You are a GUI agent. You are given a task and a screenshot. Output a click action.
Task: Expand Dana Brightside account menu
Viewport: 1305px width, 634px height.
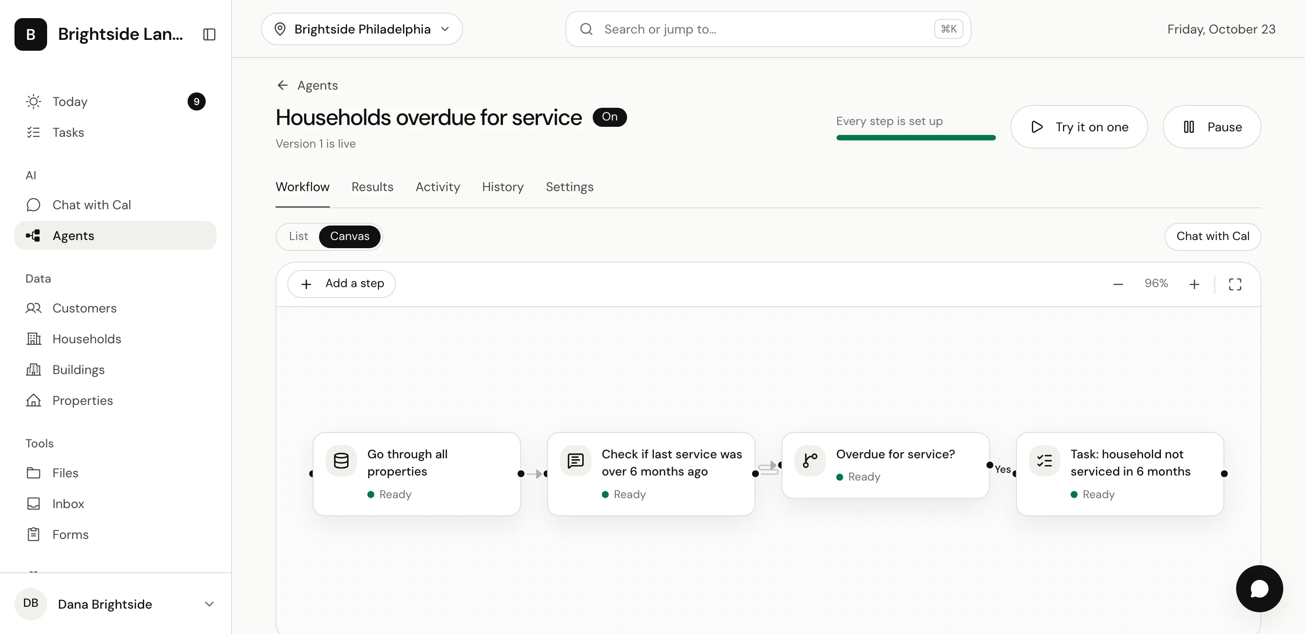click(116, 604)
